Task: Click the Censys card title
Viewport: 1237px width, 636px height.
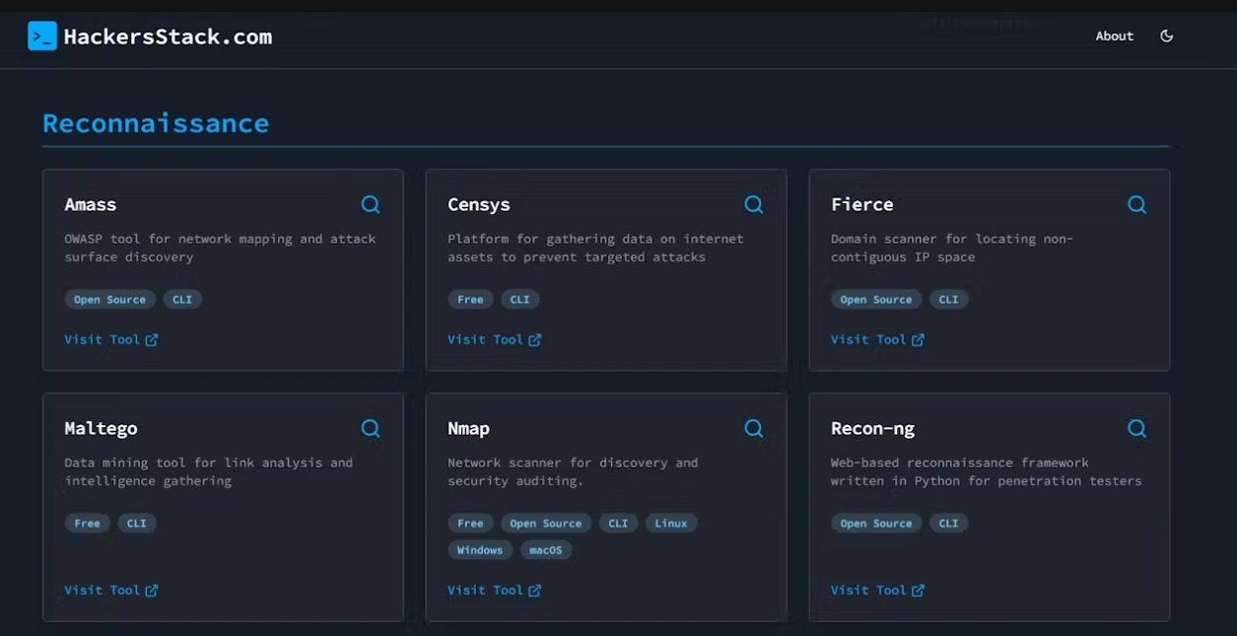Action: pos(479,204)
